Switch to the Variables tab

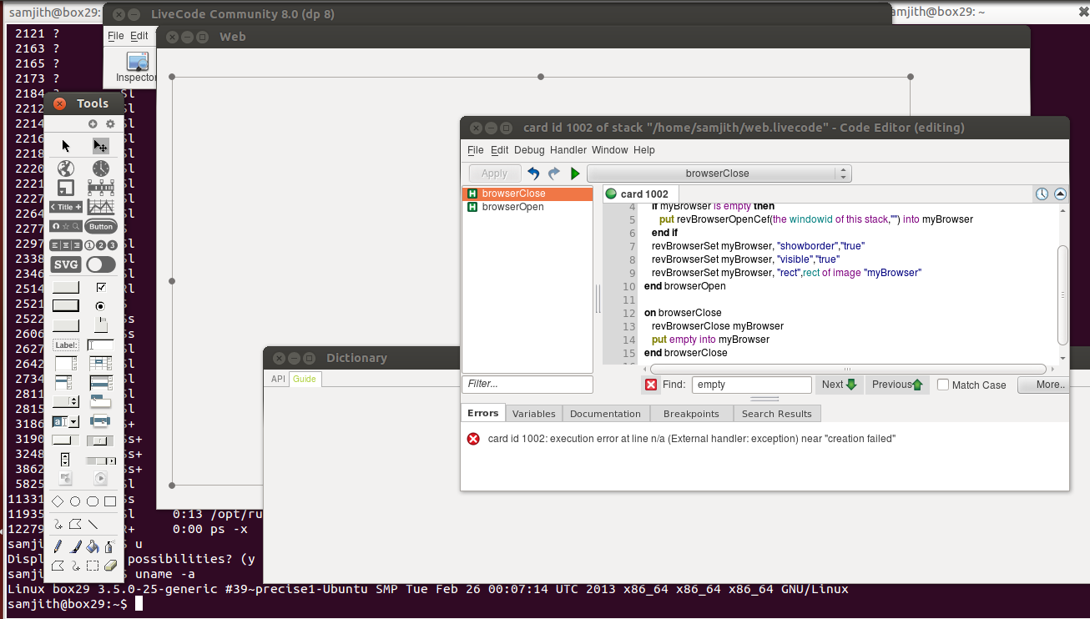(533, 414)
